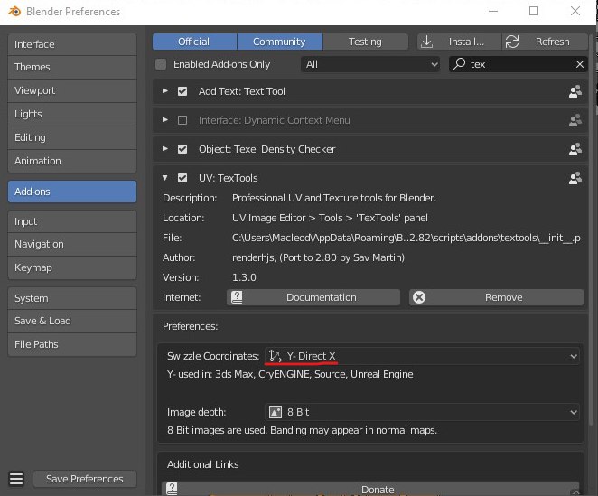Click the author text 'renderhjs'
Image resolution: width=598 pixels, height=496 pixels.
tap(252, 257)
